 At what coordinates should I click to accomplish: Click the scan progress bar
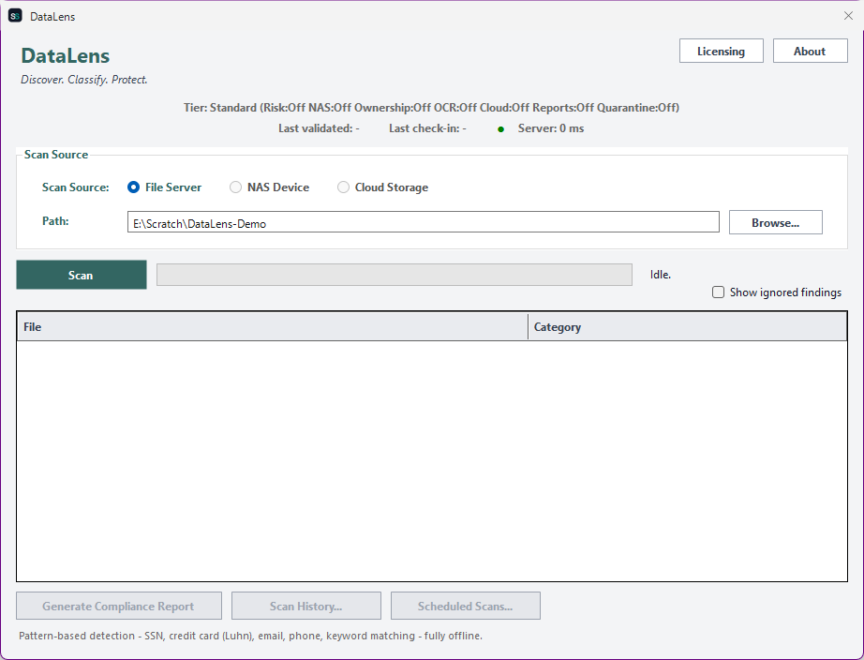pos(394,275)
